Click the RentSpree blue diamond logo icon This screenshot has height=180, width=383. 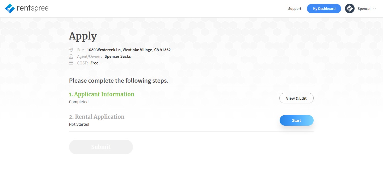tap(10, 8)
